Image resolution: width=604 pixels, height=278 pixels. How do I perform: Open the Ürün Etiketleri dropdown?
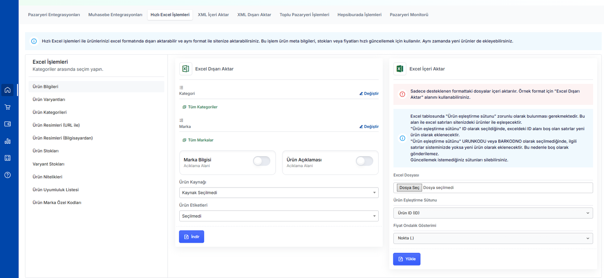click(279, 216)
